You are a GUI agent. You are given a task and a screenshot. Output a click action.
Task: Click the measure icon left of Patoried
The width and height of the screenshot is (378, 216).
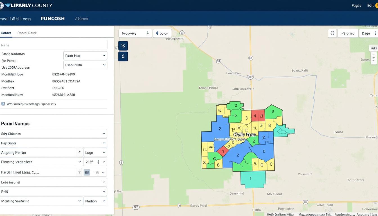click(x=332, y=33)
